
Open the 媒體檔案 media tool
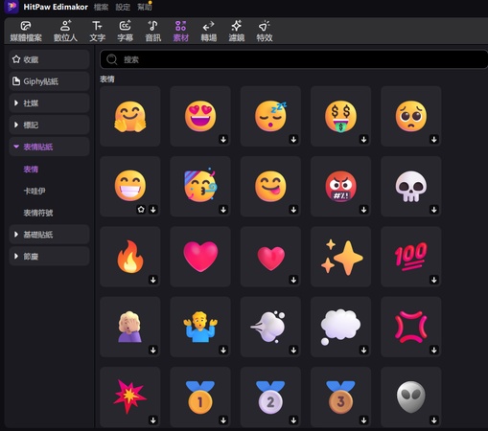[x=26, y=32]
